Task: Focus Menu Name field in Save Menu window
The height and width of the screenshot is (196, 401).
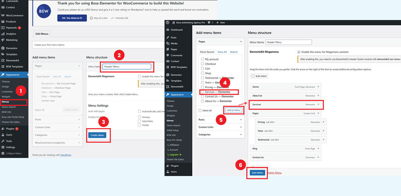Action: 289,42
